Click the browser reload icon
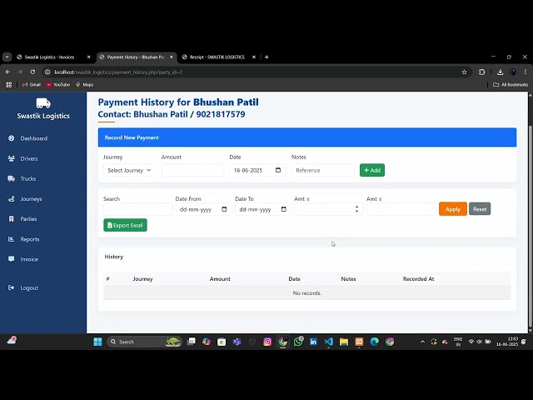Image resolution: width=533 pixels, height=400 pixels. [32, 72]
